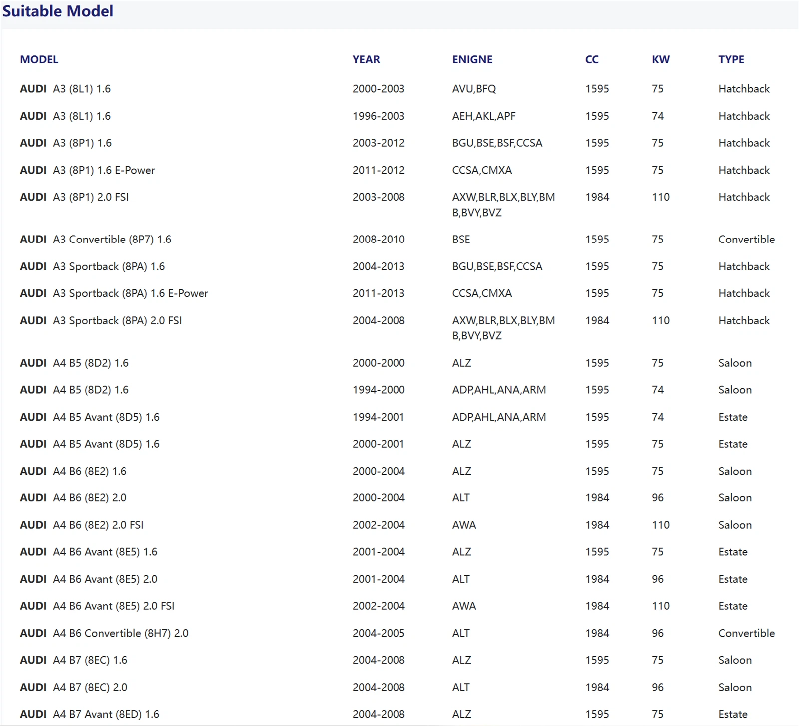The image size is (799, 726).
Task: Select the A3 (8L1) 1.6 model with year 2000-2003
Action: (x=65, y=89)
